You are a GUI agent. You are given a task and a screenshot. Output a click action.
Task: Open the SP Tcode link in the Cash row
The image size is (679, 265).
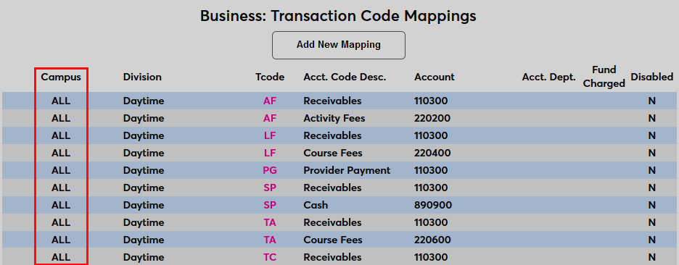tap(270, 205)
